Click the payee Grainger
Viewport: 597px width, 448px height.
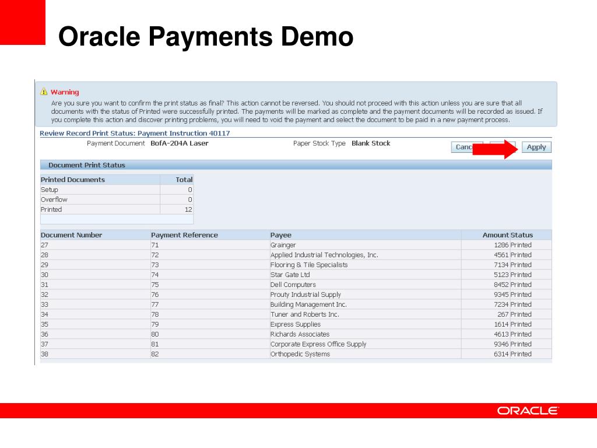(283, 245)
